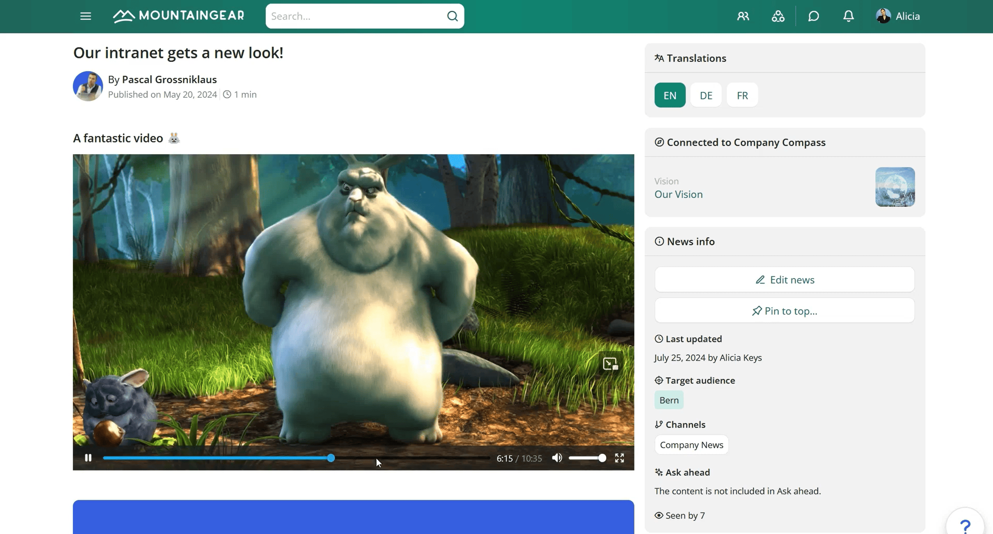Open the Our Vision link
Image resolution: width=993 pixels, height=534 pixels.
pyautogui.click(x=678, y=194)
